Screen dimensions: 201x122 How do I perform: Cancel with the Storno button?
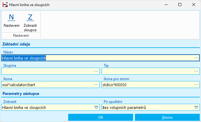point(167,117)
